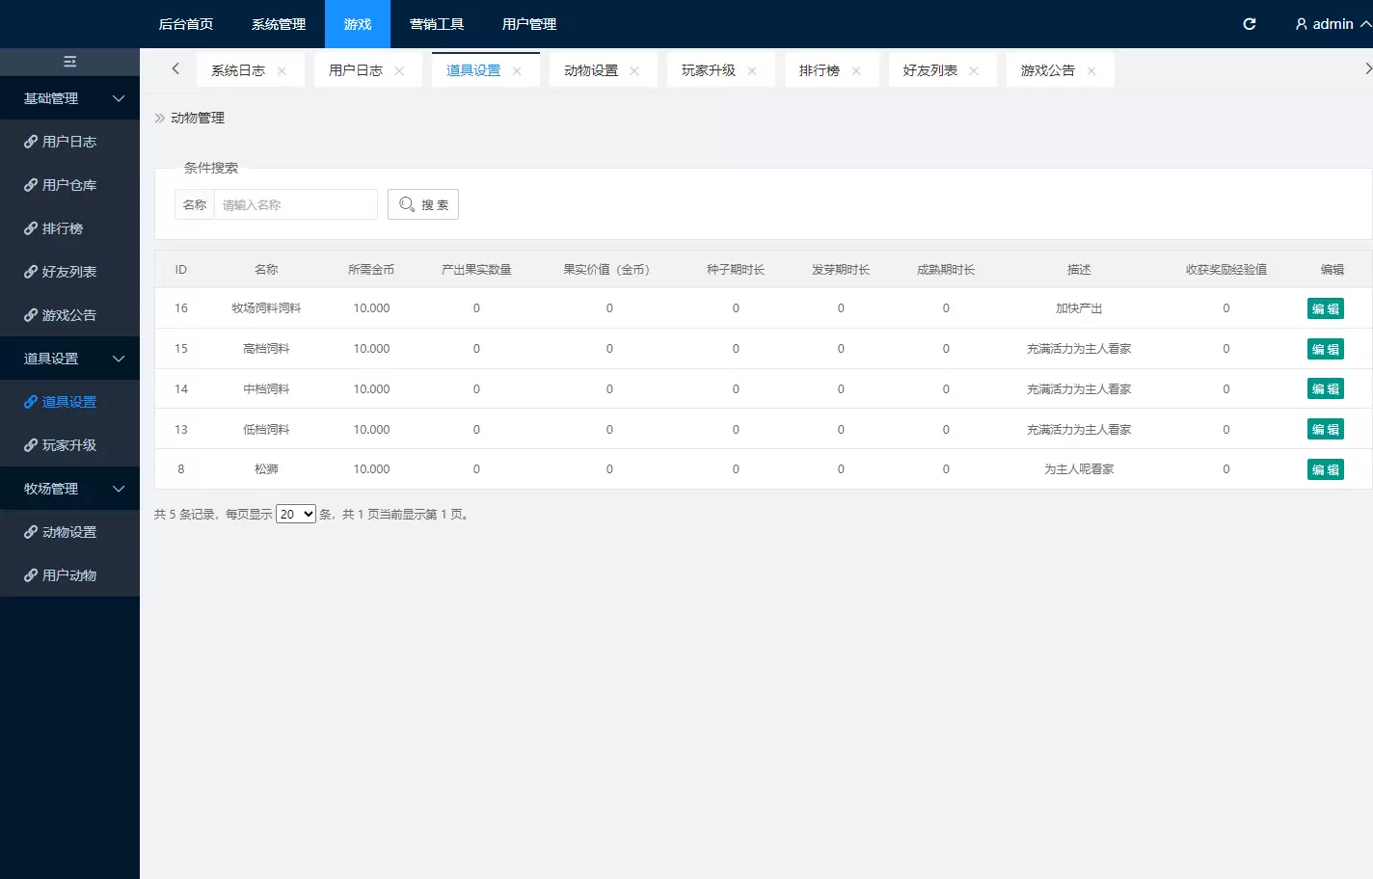Click the 加快产出 description cell

[1079, 308]
